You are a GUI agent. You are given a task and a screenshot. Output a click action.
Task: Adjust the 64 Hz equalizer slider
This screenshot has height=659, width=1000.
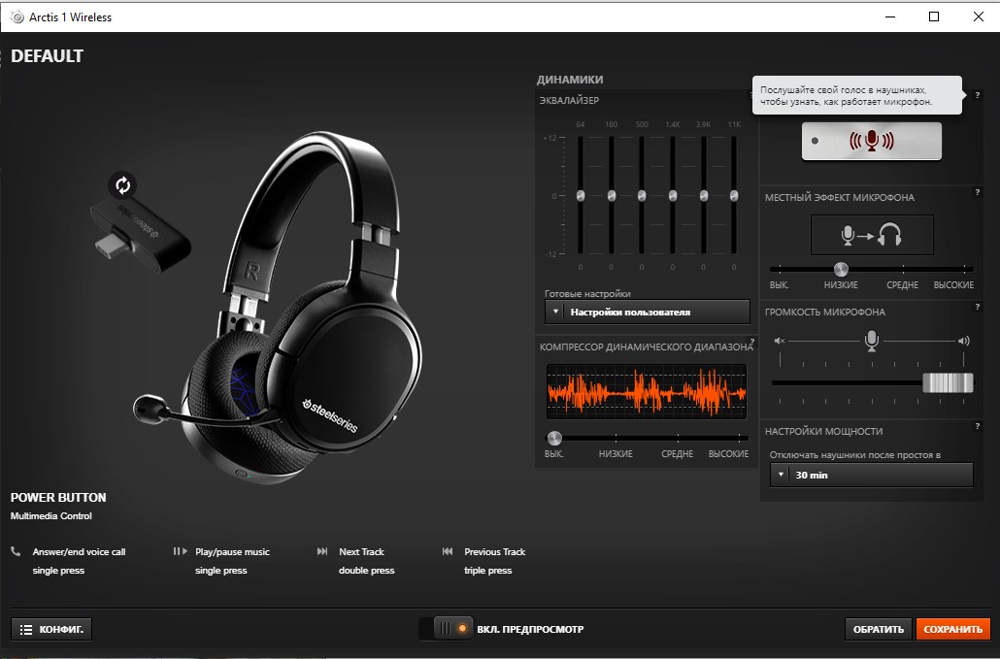[581, 196]
